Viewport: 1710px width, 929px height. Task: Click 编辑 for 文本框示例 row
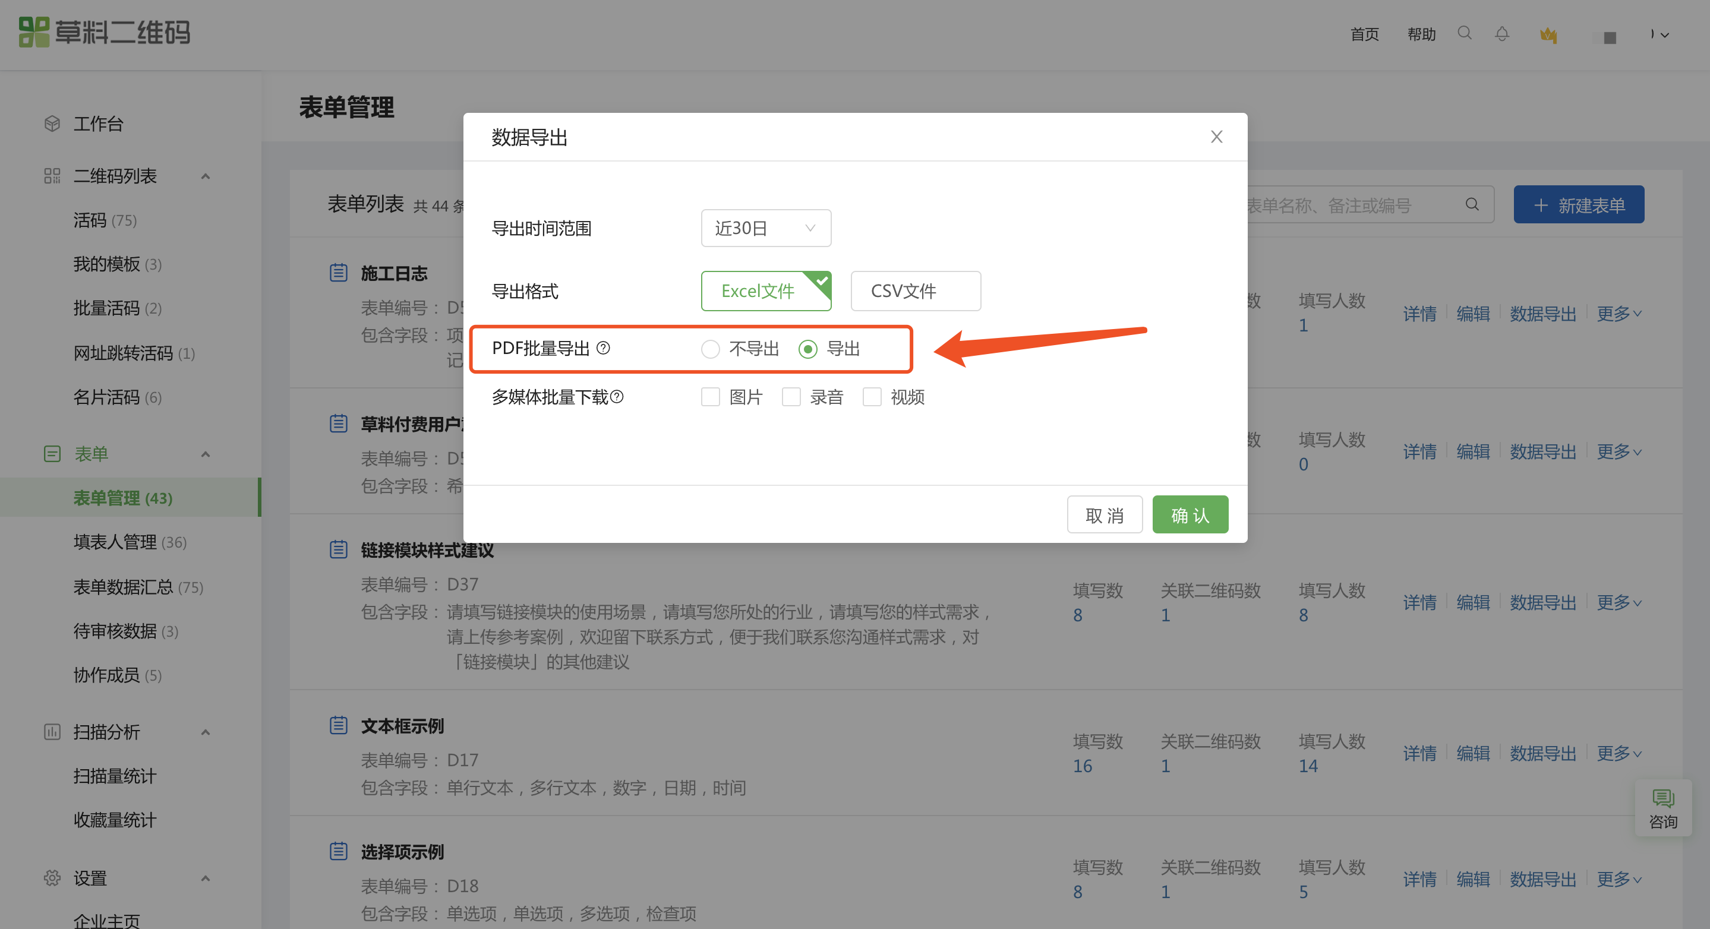(x=1473, y=753)
